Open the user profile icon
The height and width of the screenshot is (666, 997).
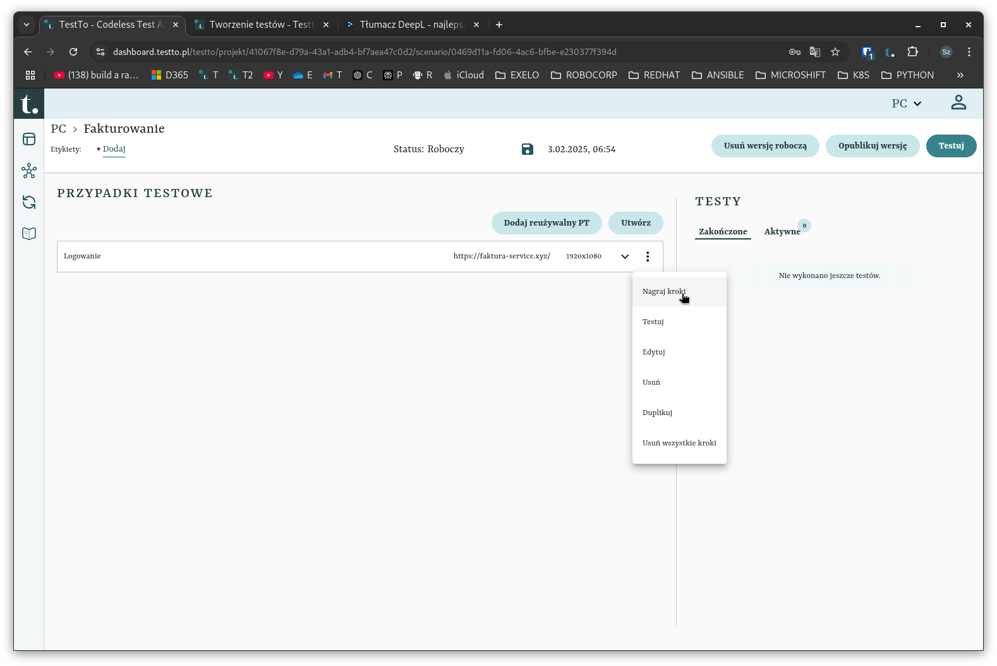pyautogui.click(x=958, y=103)
